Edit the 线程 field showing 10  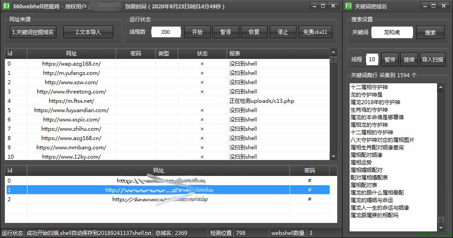coord(372,59)
